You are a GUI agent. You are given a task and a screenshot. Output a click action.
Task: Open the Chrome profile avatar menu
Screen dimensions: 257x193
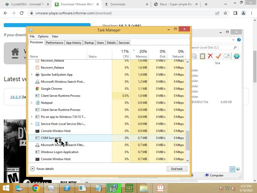click(x=243, y=13)
